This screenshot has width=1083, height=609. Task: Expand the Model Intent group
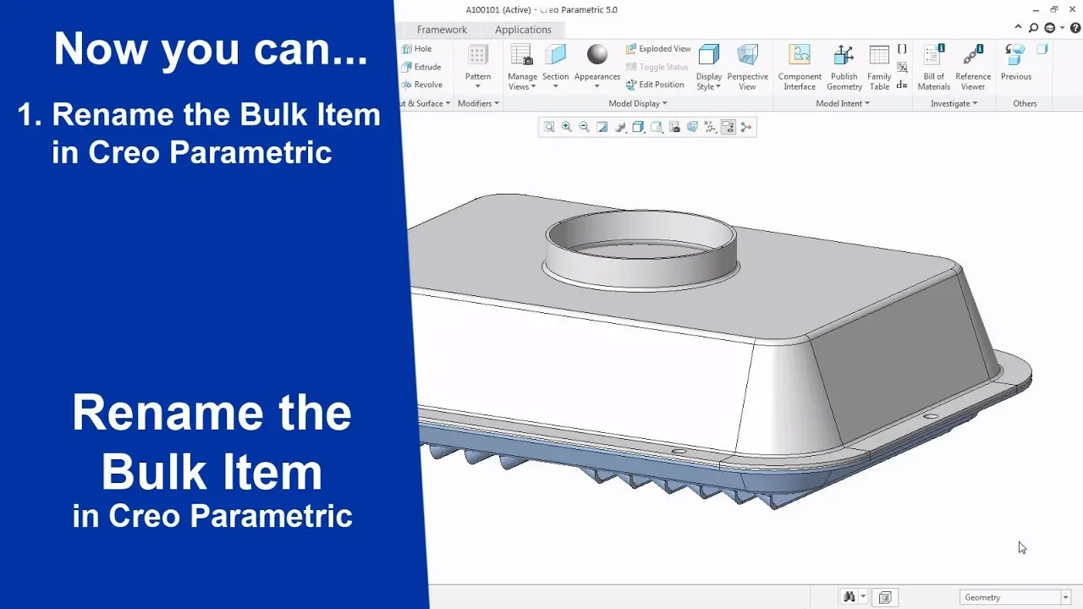[x=843, y=103]
